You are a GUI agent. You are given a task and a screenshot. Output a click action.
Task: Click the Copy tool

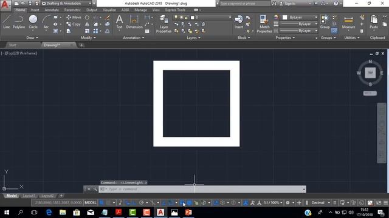pyautogui.click(x=74, y=24)
